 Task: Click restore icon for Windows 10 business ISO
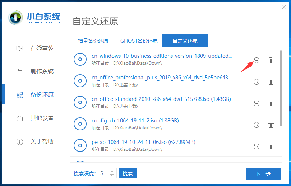(x=256, y=60)
